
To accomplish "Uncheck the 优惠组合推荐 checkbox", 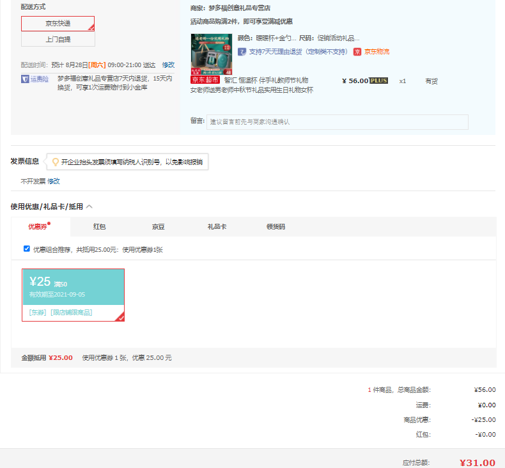I will pos(27,249).
